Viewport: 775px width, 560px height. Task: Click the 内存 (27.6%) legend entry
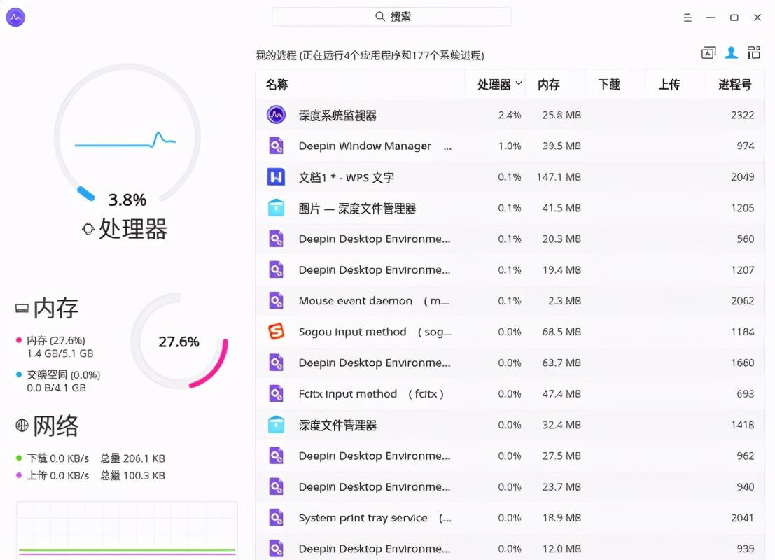(x=56, y=340)
